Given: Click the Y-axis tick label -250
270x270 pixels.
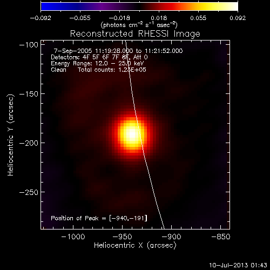Looking at the screenshot, I should [29, 192].
